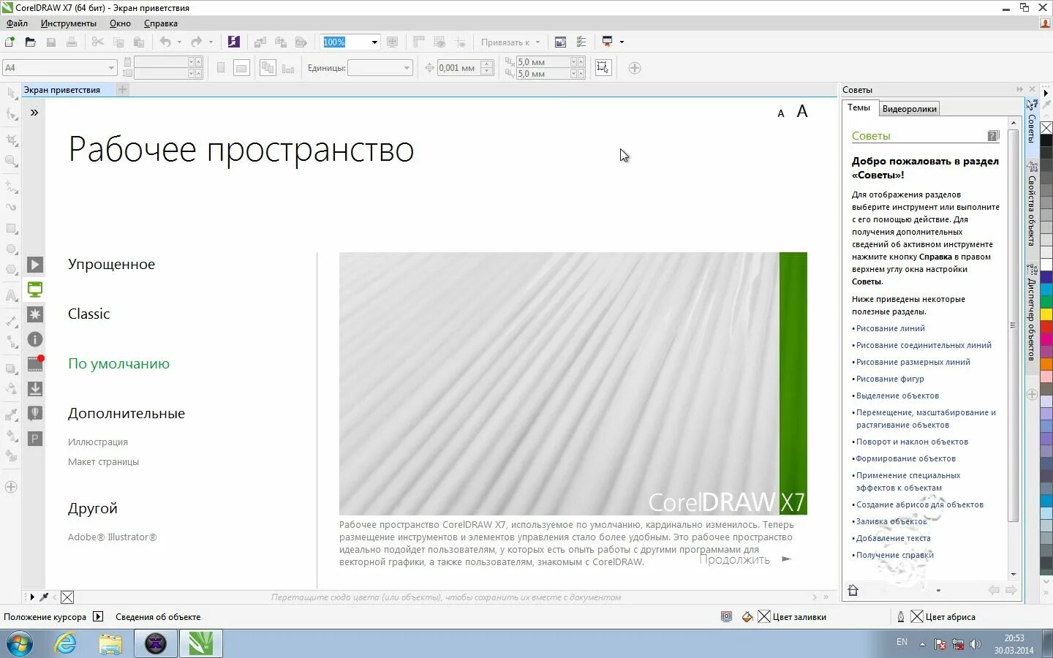
Task: Open the Окно menu
Action: pos(120,23)
